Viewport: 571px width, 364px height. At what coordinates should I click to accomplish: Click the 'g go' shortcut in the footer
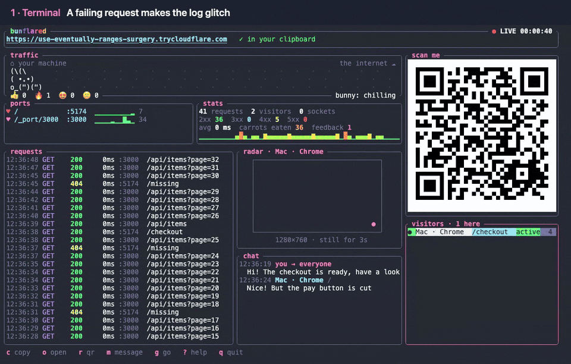pyautogui.click(x=162, y=352)
